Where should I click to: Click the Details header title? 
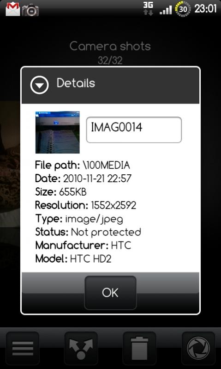point(76,83)
